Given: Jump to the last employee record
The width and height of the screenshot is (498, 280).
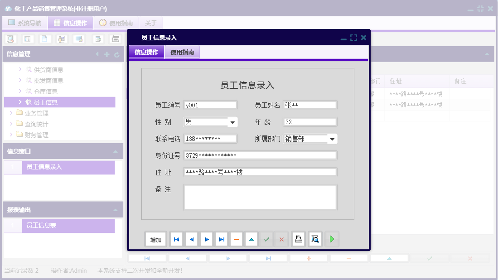Looking at the screenshot, I should [221, 239].
